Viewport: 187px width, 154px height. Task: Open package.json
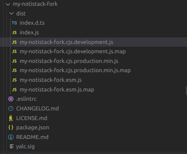[33, 128]
